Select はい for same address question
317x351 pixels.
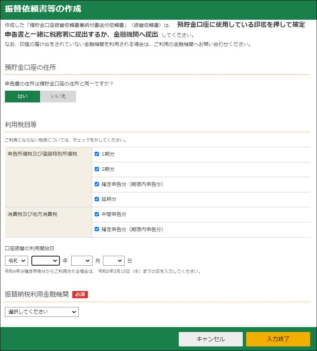(22, 96)
